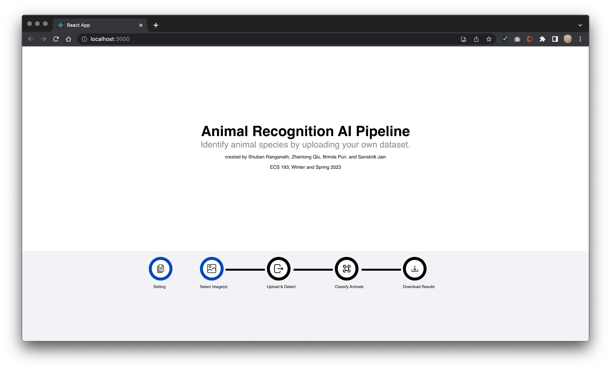Open the Select Image(s) step

tap(212, 269)
